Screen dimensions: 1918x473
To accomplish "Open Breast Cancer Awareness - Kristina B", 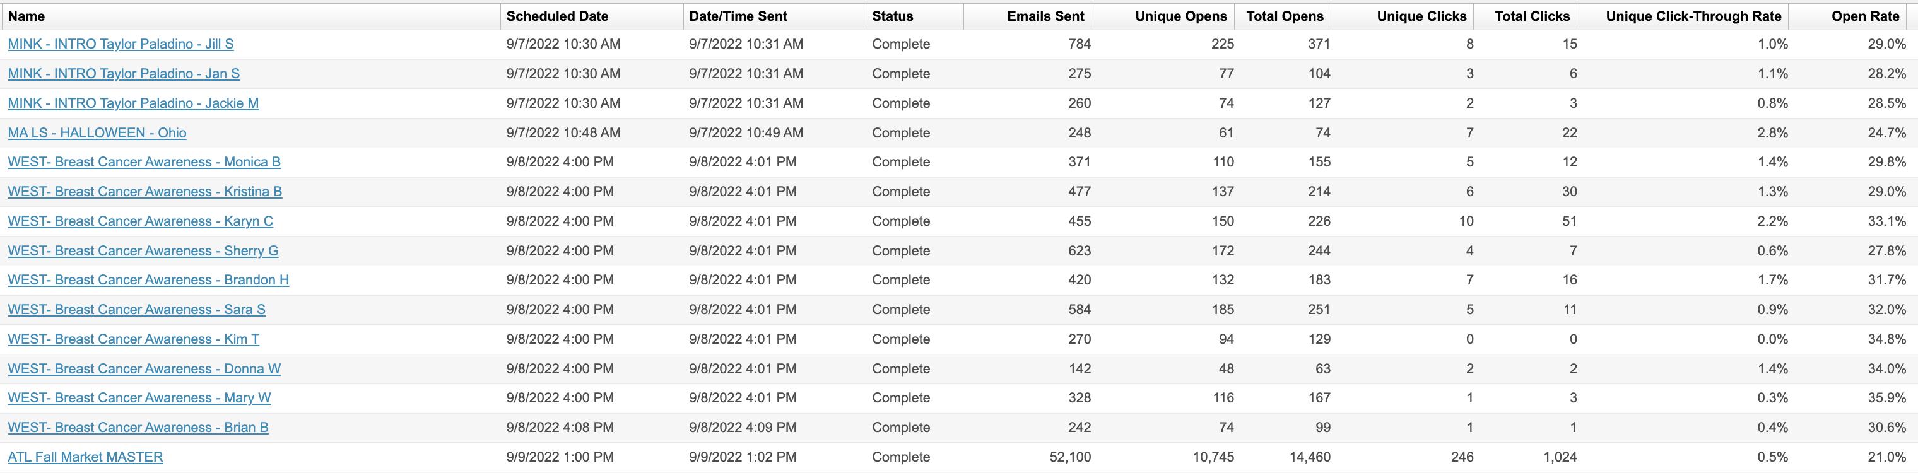I will click(144, 191).
